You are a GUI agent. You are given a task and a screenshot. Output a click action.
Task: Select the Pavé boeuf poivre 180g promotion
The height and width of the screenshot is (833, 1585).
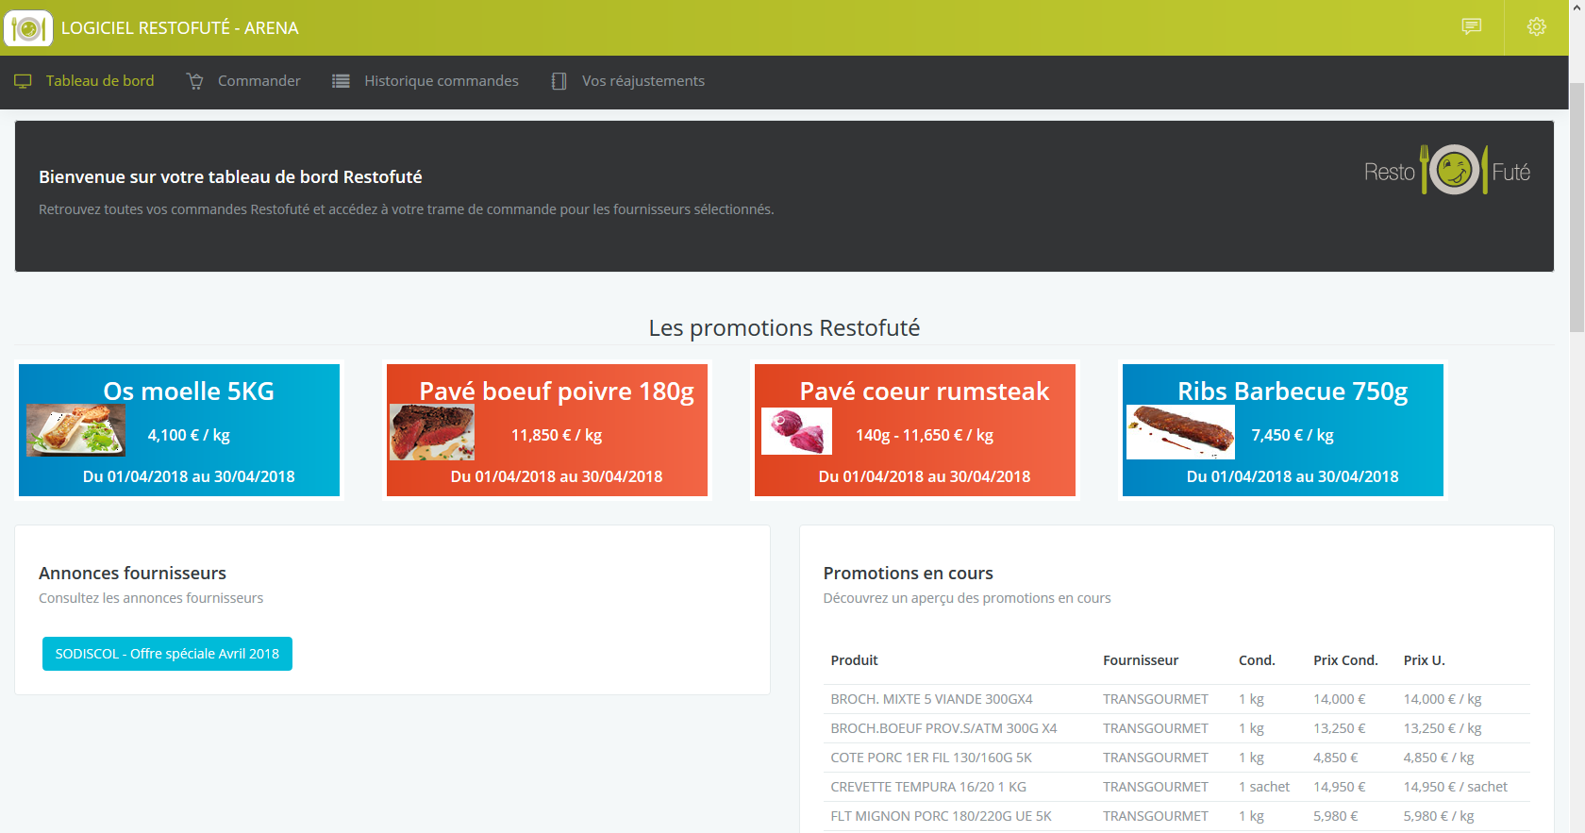click(x=547, y=430)
